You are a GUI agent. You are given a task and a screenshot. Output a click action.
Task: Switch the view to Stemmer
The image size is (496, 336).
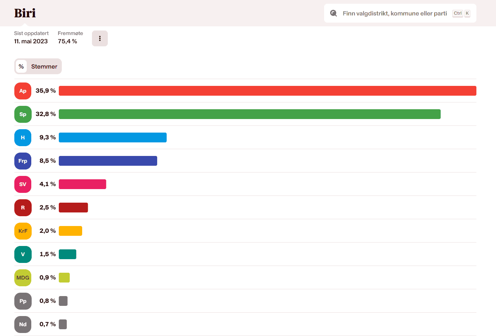coord(44,67)
